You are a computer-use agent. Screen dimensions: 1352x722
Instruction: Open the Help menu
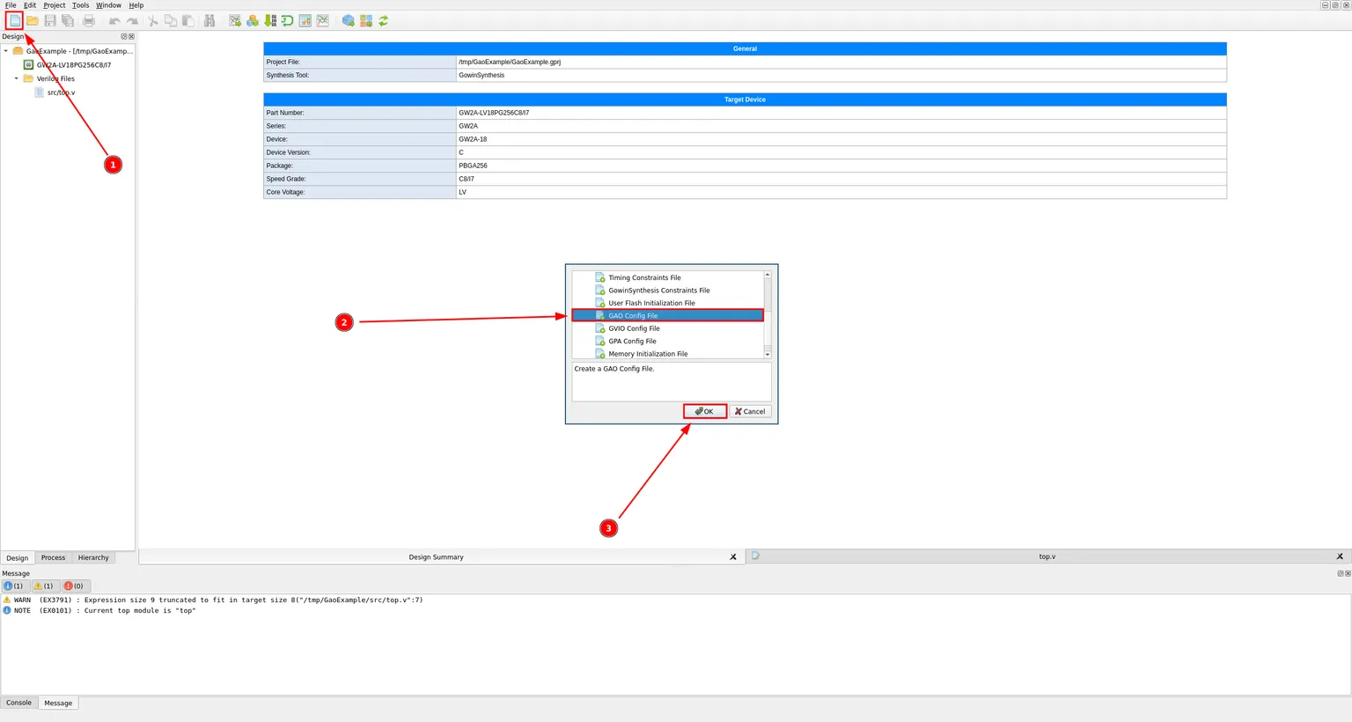click(136, 5)
